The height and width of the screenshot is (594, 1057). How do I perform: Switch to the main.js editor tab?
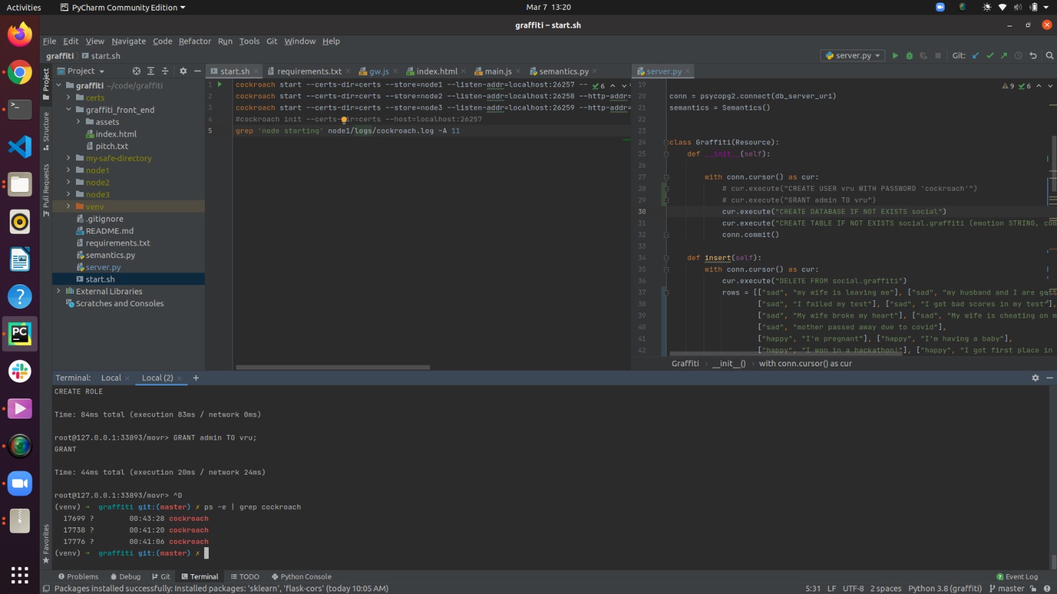click(x=497, y=71)
